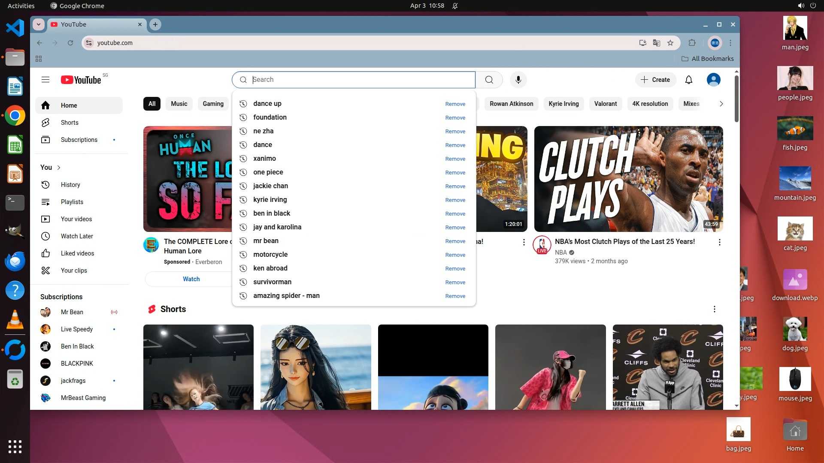Screen dimensions: 824x463
Task: Click the magnifier search button
Action: [x=489, y=80]
